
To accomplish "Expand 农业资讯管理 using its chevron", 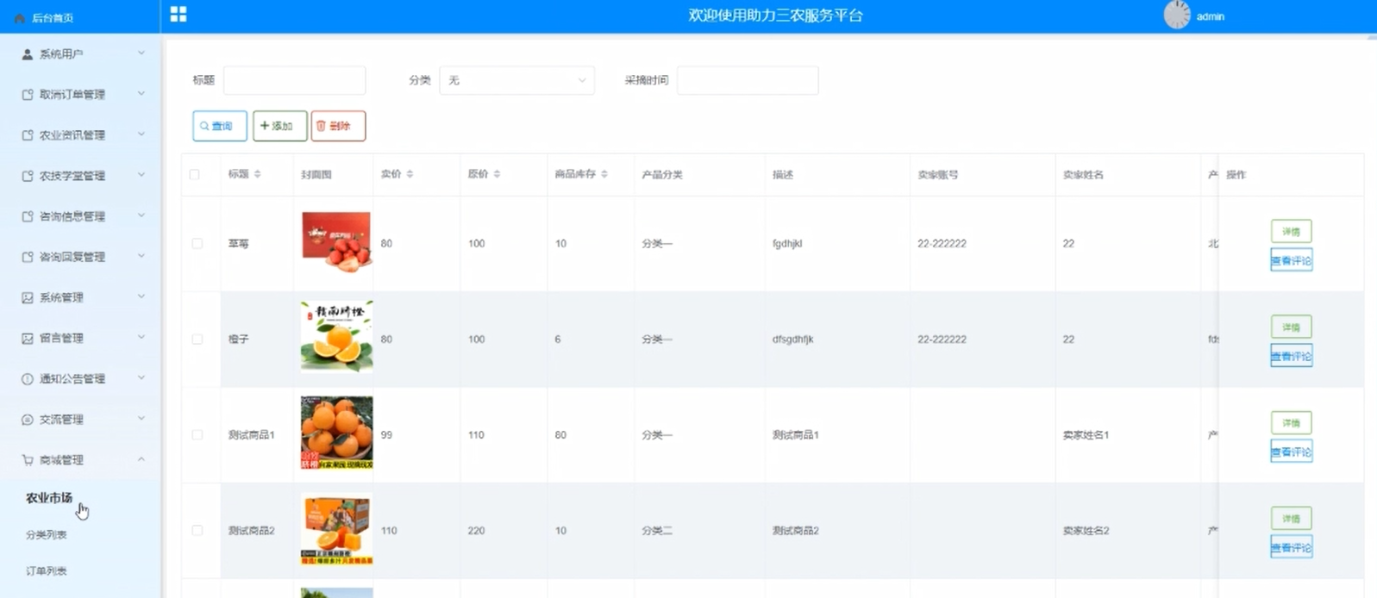I will tap(141, 134).
